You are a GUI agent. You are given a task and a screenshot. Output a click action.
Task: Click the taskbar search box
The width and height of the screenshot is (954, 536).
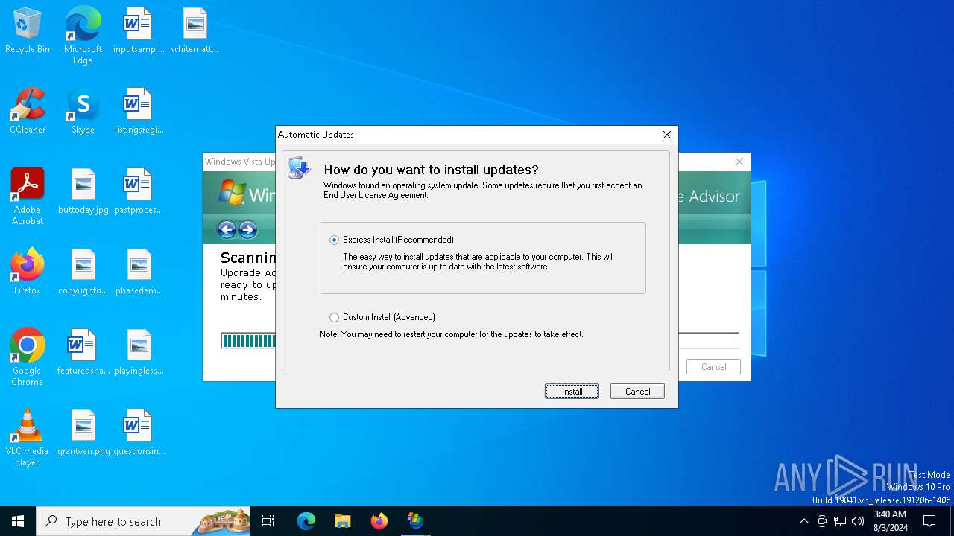click(143, 521)
